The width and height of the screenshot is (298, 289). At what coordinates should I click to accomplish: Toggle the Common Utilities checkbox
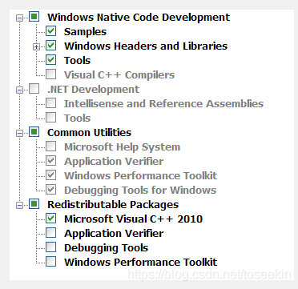[34, 132]
